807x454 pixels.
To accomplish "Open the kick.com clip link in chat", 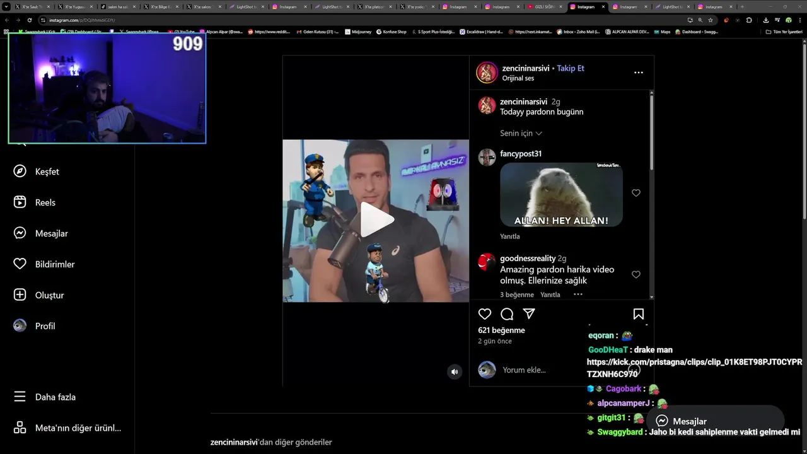I will [x=694, y=368].
